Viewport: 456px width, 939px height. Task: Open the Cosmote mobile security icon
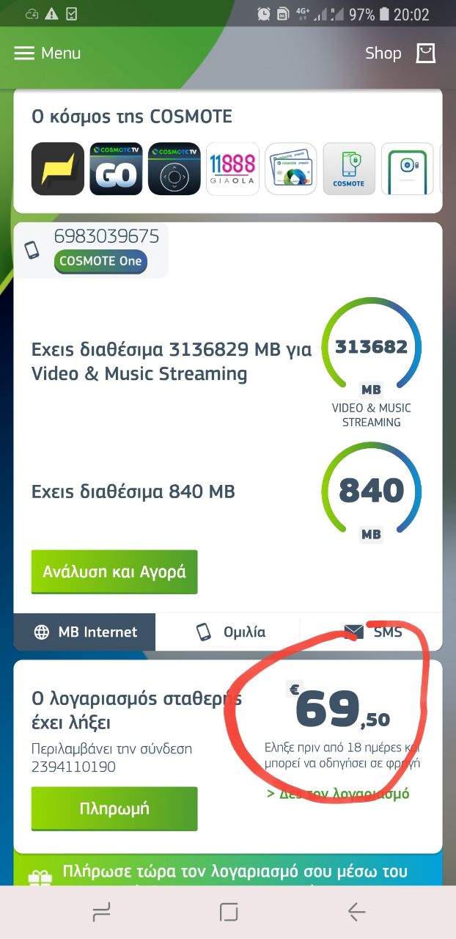click(x=349, y=169)
